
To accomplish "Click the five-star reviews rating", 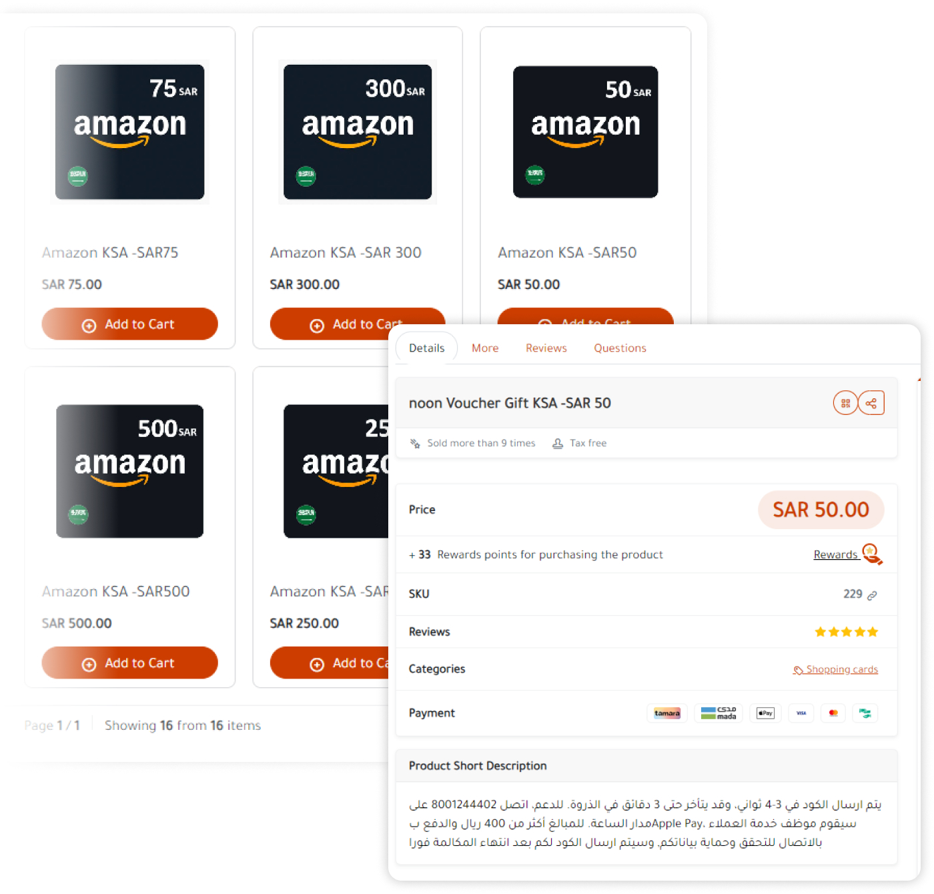I will 846,632.
